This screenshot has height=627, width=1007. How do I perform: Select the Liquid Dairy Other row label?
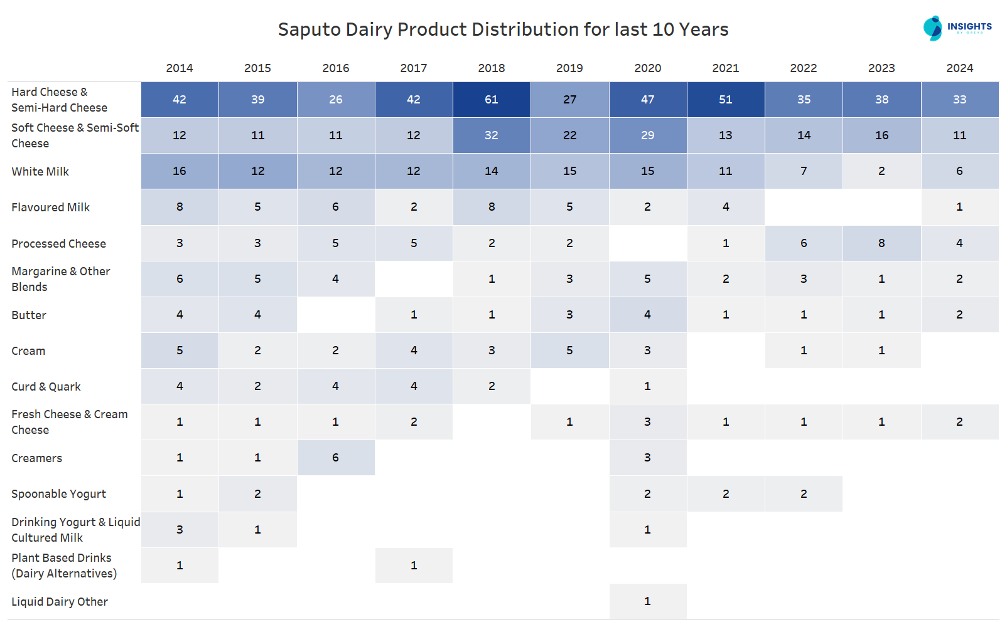[60, 602]
